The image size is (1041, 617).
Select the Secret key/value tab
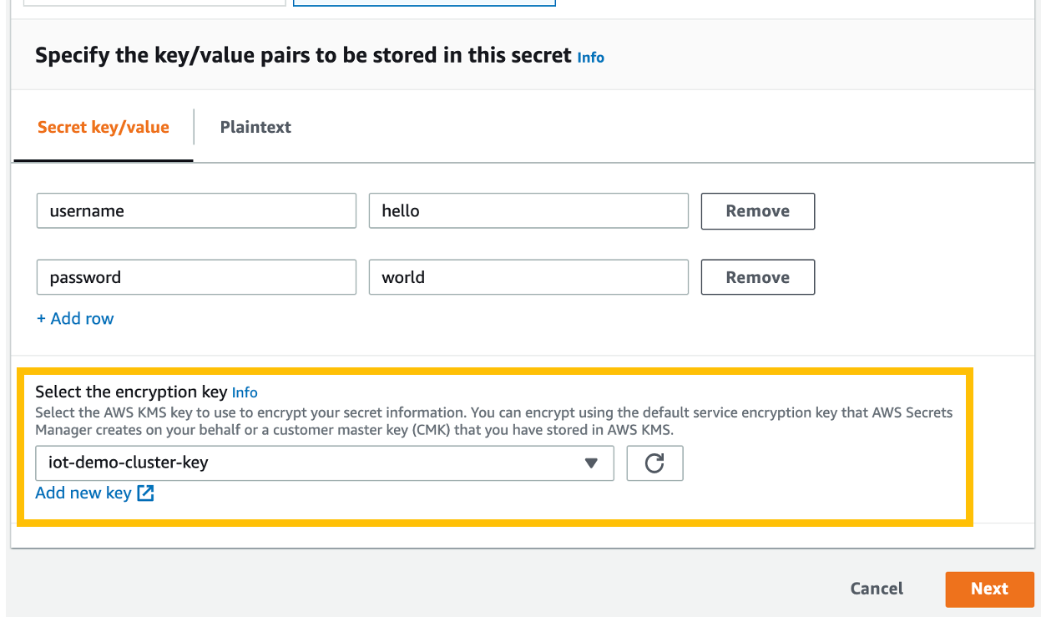pyautogui.click(x=103, y=127)
